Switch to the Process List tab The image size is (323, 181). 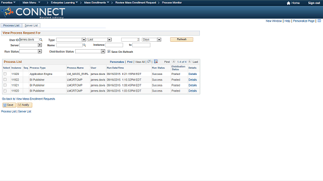[11, 26]
